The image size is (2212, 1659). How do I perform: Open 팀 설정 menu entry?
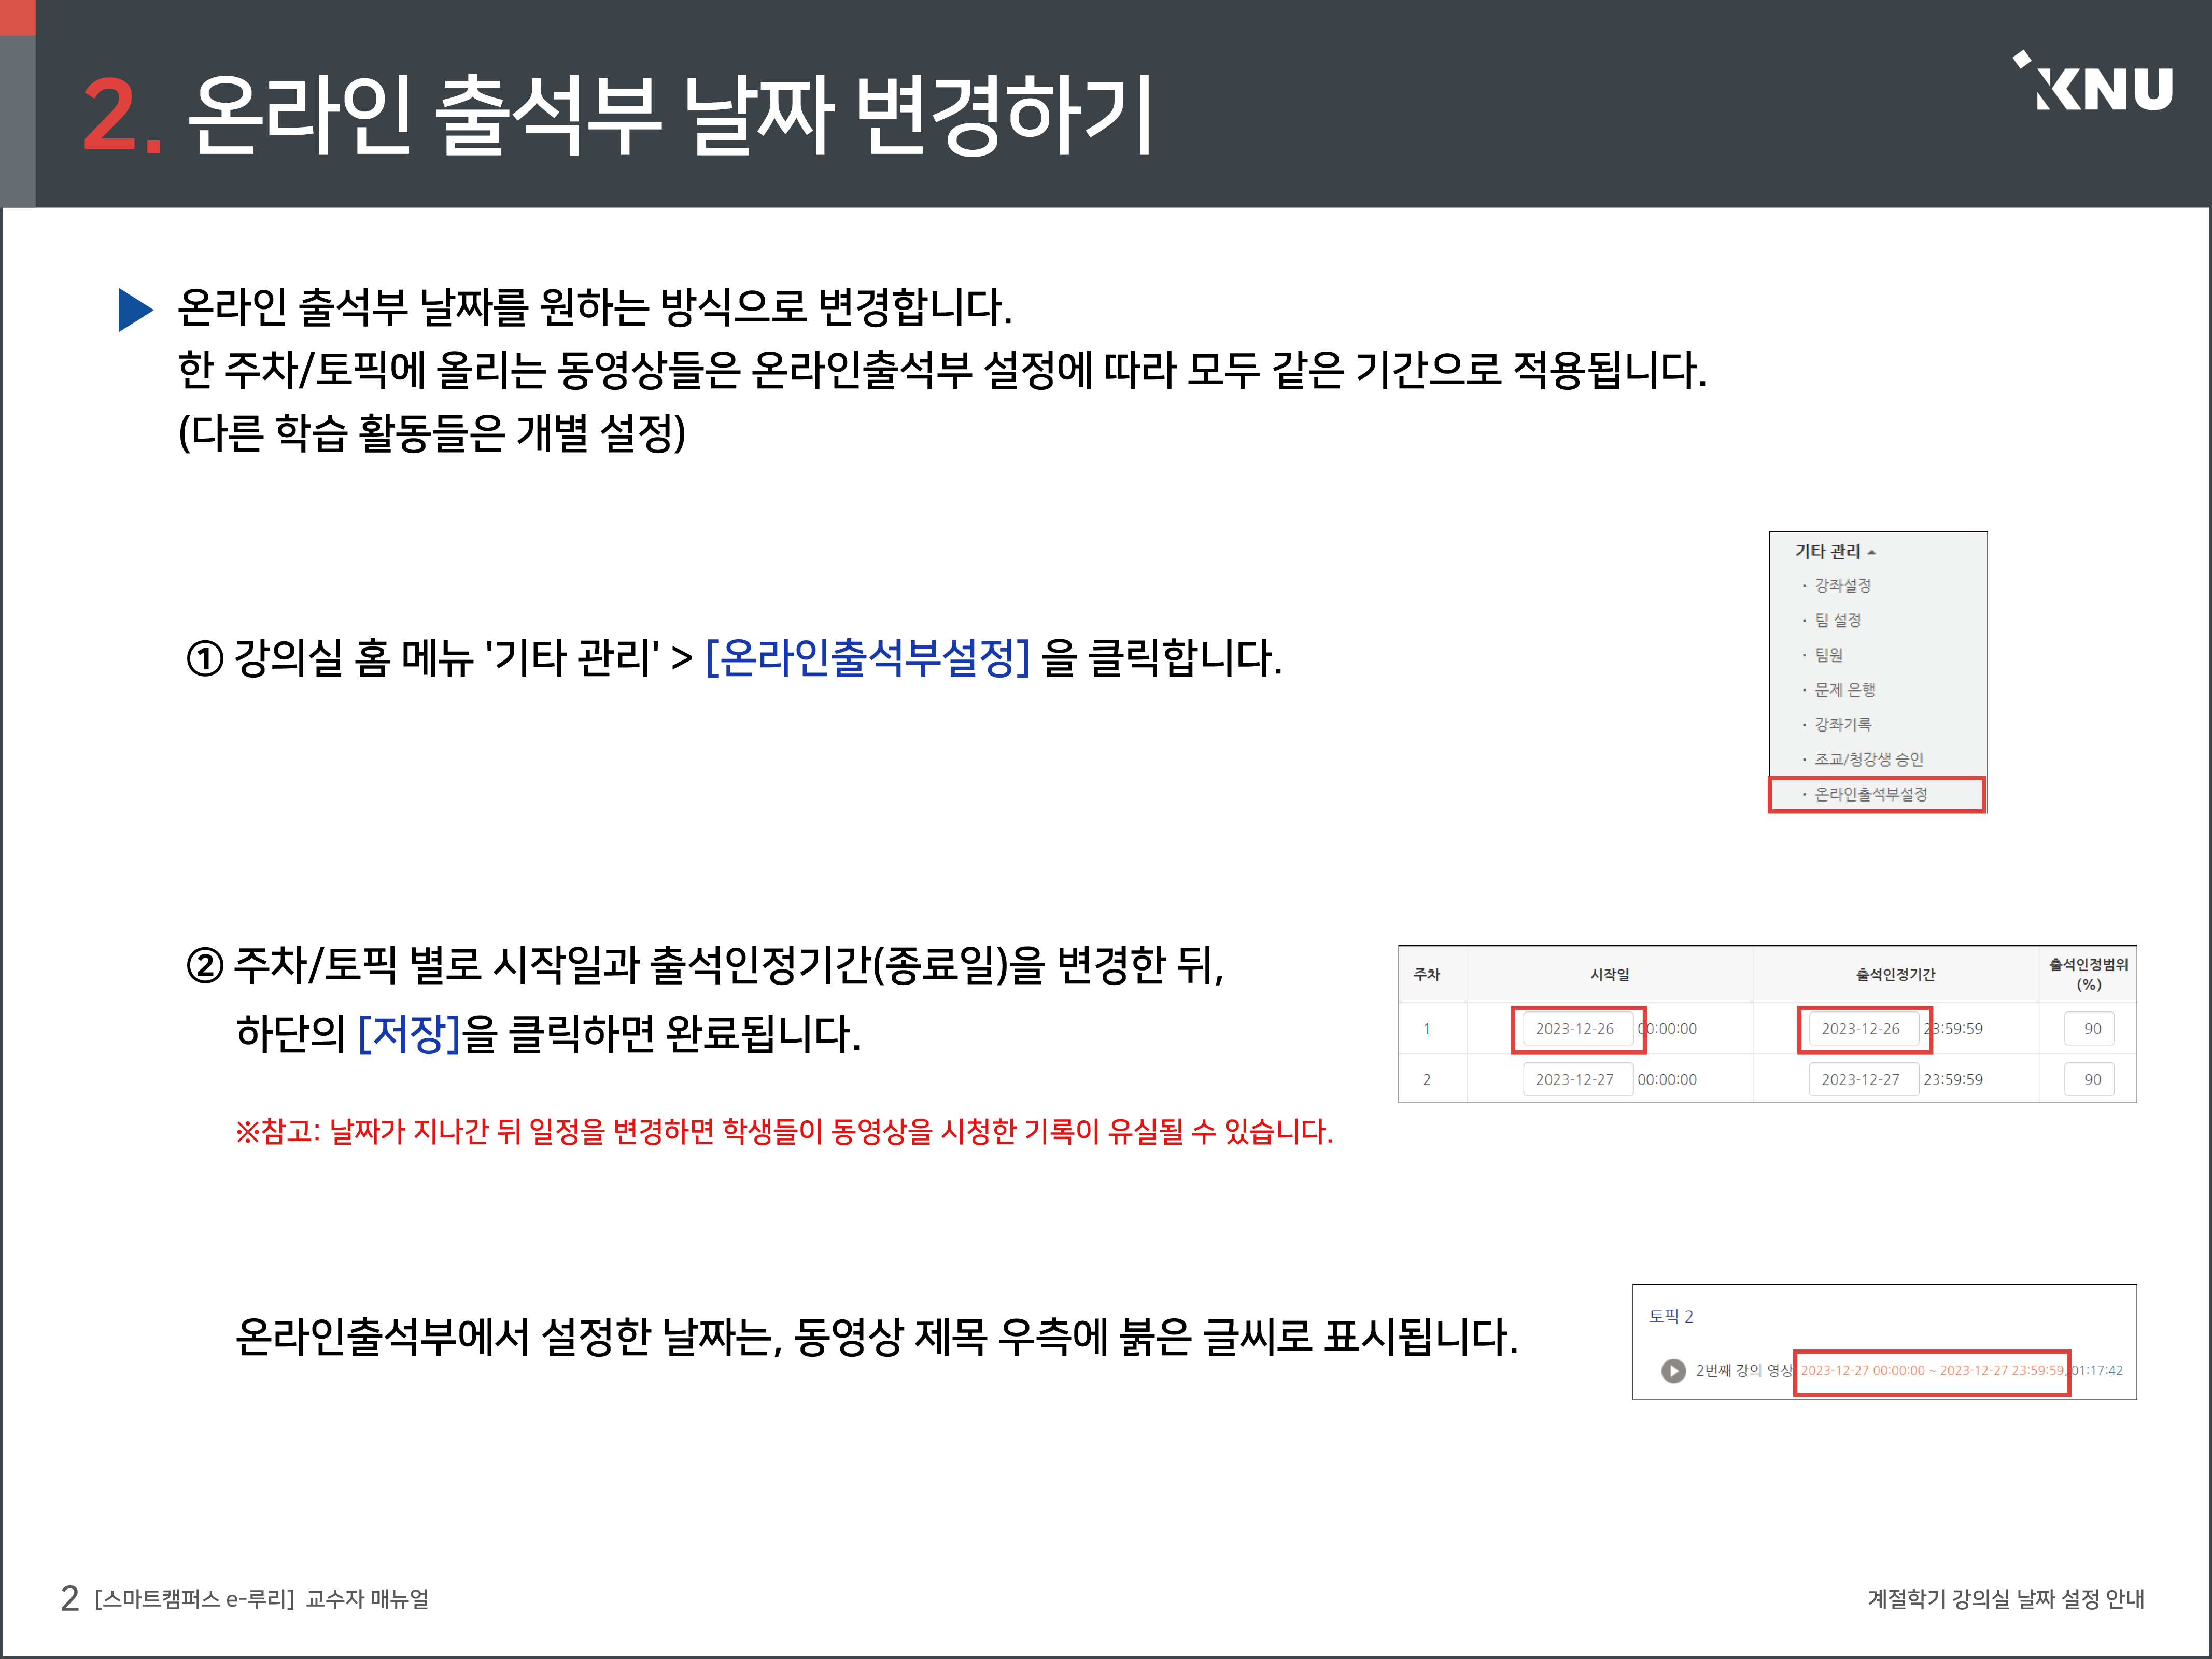[x=1837, y=620]
